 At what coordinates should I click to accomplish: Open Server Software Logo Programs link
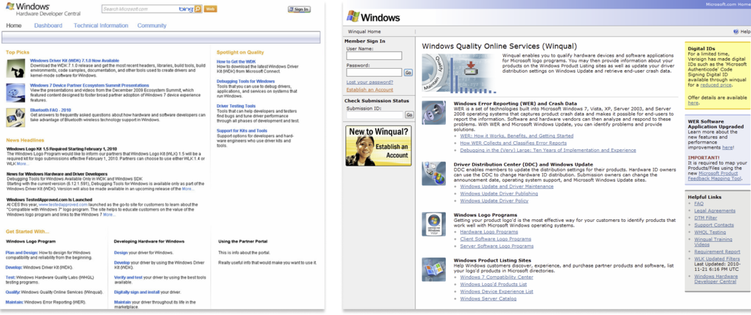tap(497, 246)
